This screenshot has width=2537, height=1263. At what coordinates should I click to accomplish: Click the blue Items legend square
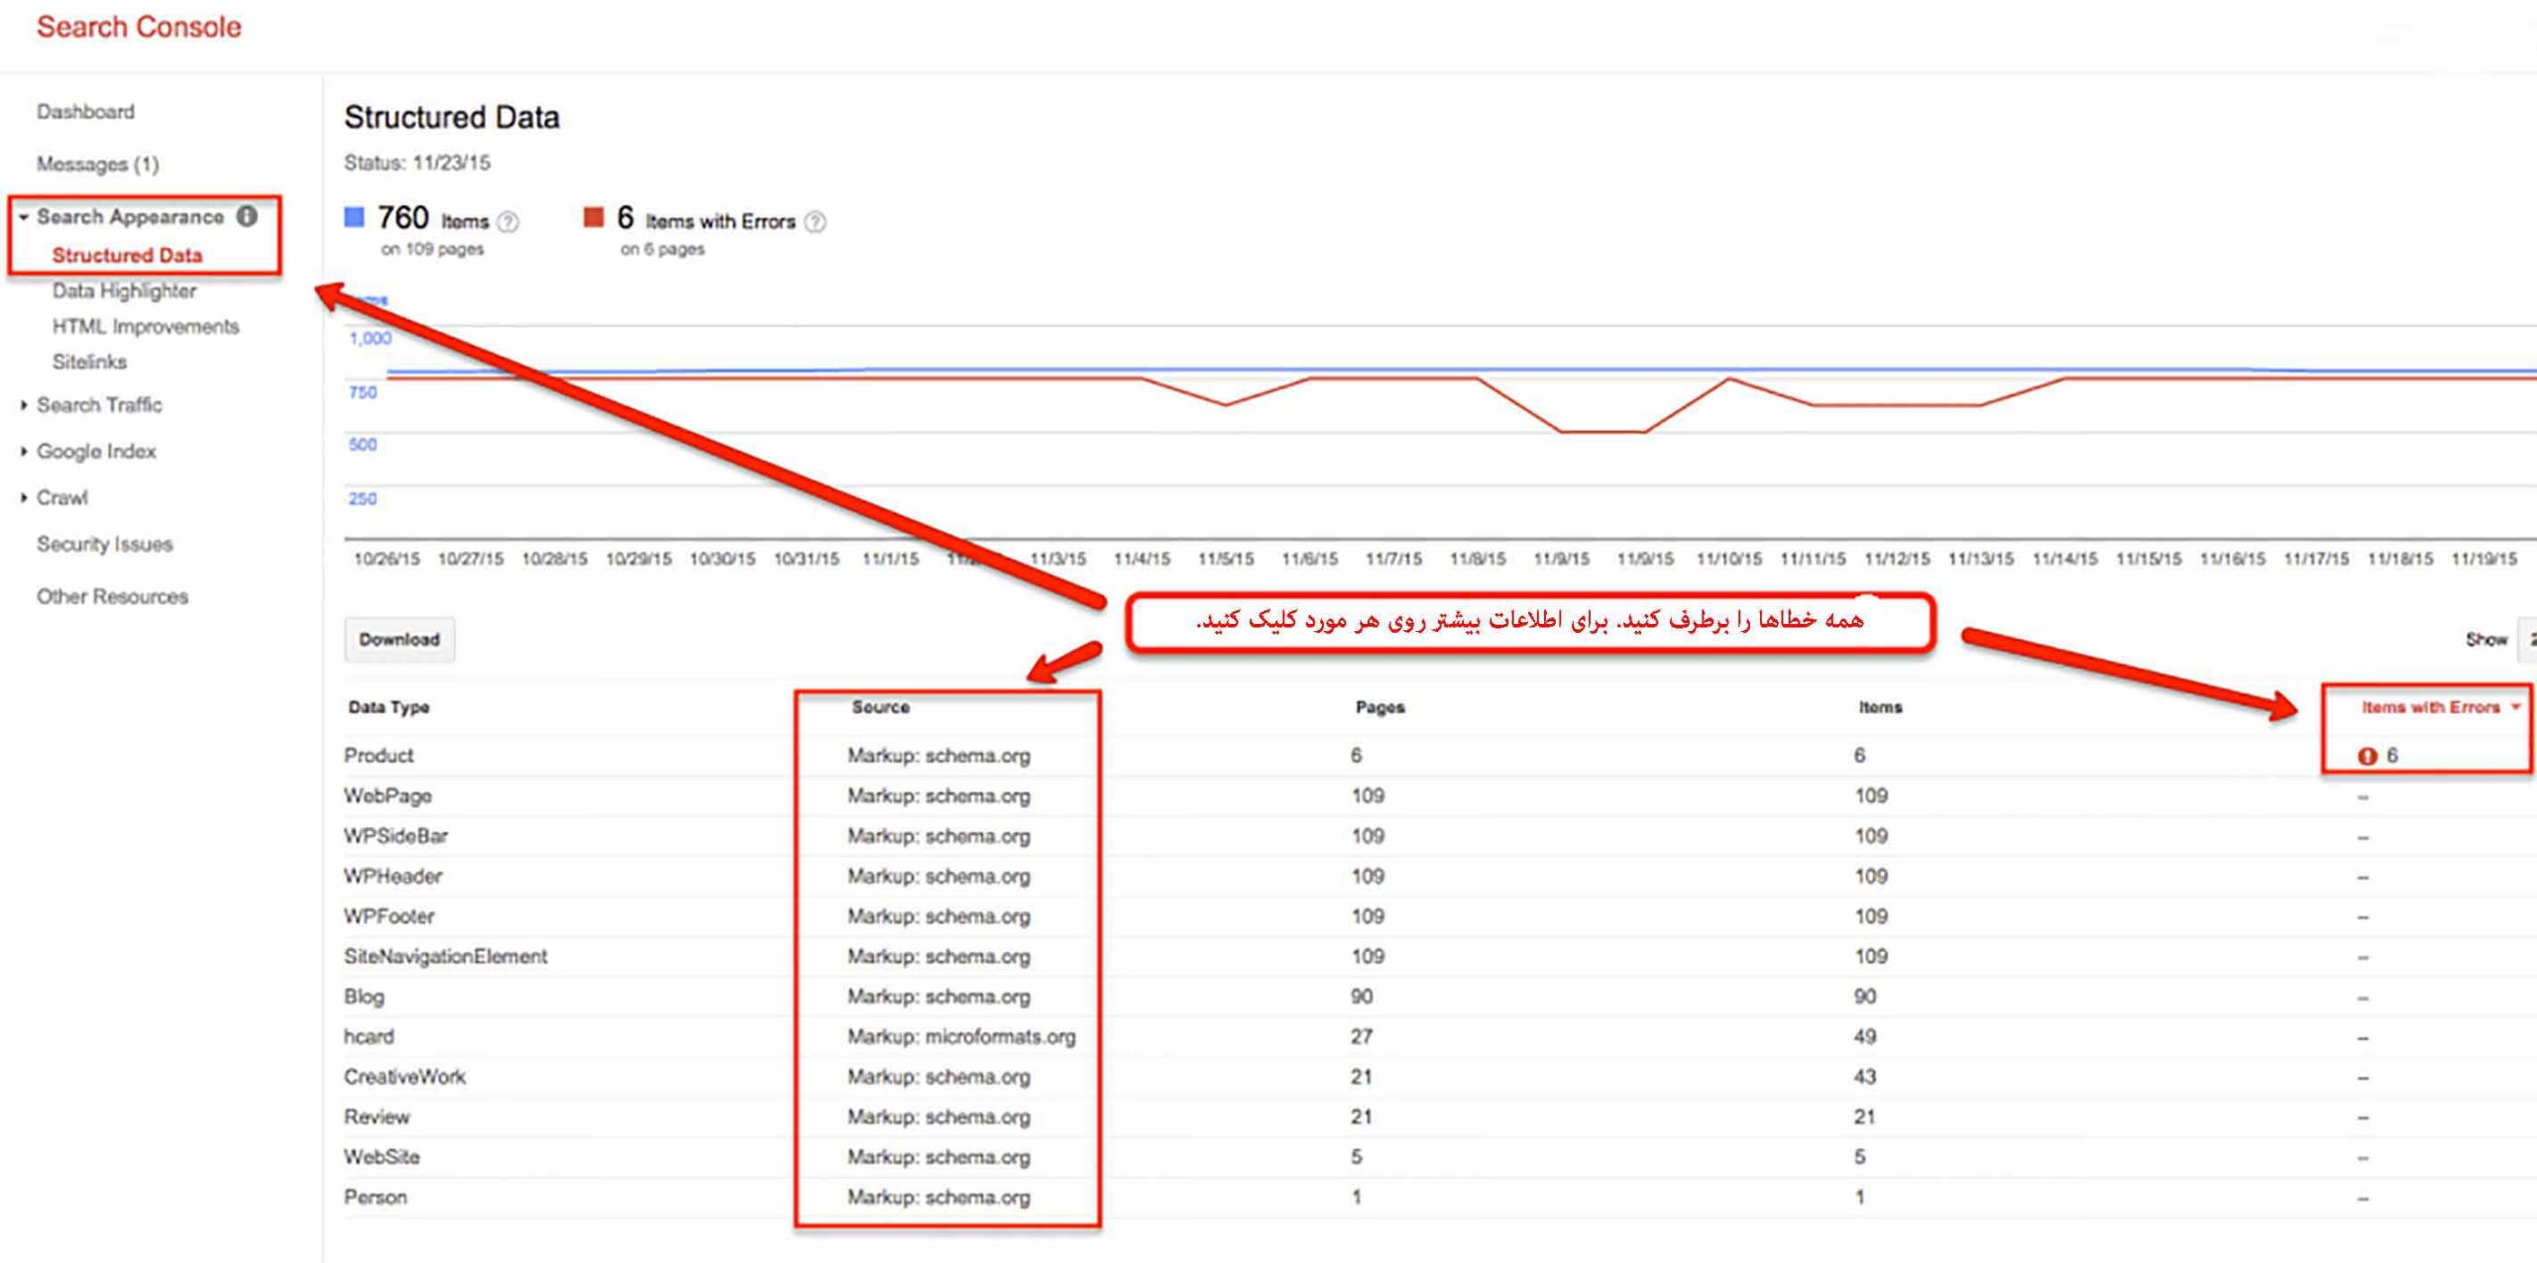(x=354, y=217)
